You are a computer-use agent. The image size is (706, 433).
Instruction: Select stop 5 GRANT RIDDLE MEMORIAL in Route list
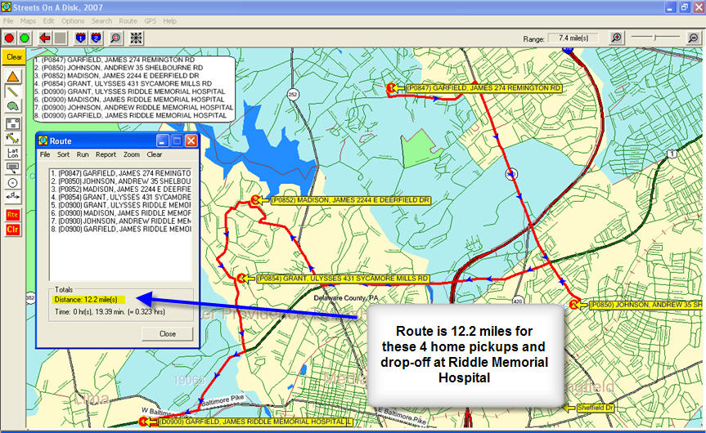point(121,205)
